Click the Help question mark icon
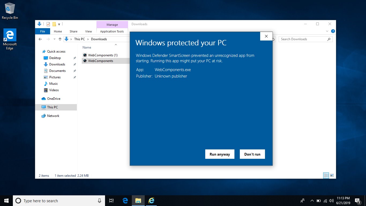Viewport: 366px width, 206px height. click(x=333, y=31)
